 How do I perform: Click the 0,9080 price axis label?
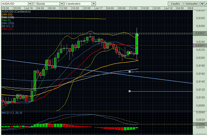200,105
